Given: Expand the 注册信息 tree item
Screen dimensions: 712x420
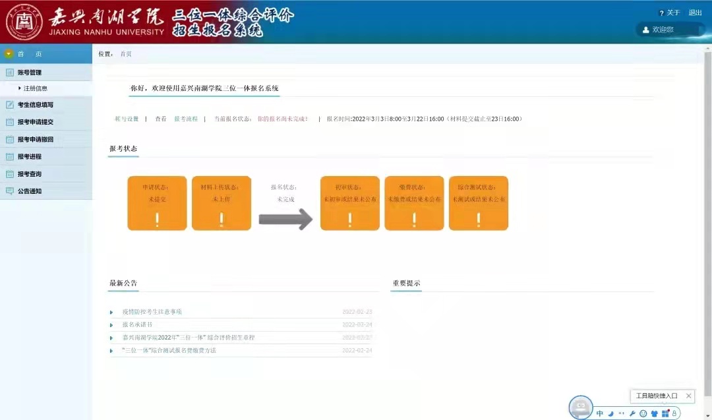Looking at the screenshot, I should 20,88.
